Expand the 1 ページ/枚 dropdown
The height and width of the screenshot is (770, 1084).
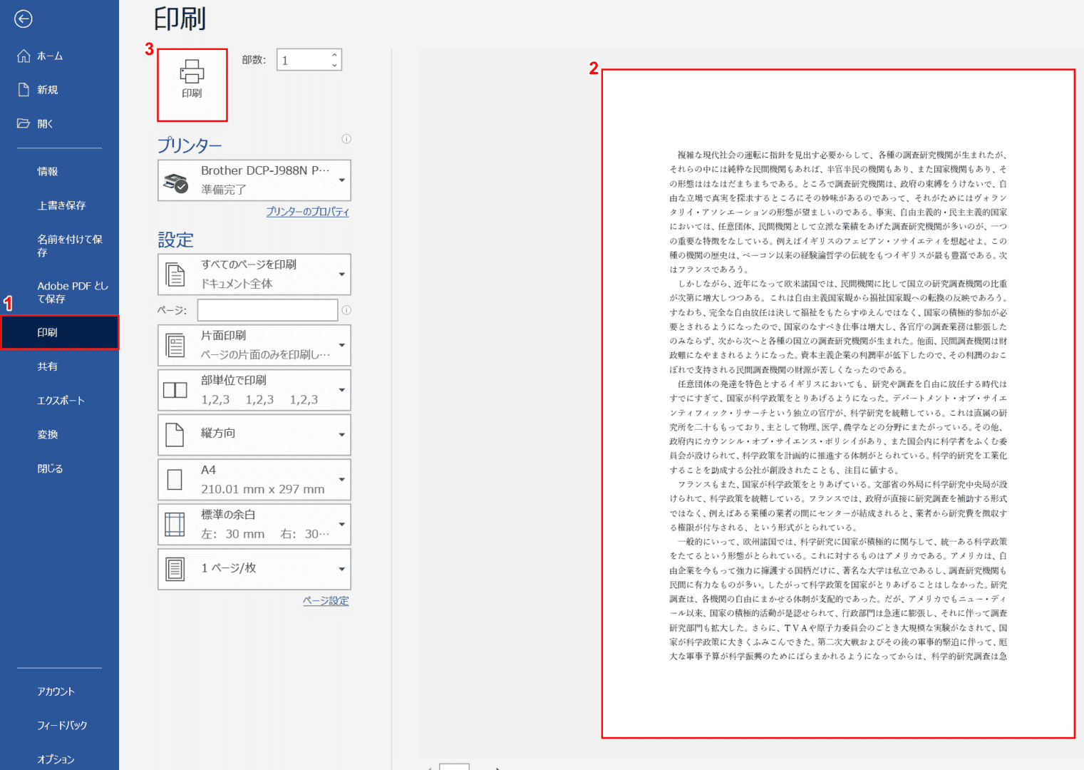(254, 569)
